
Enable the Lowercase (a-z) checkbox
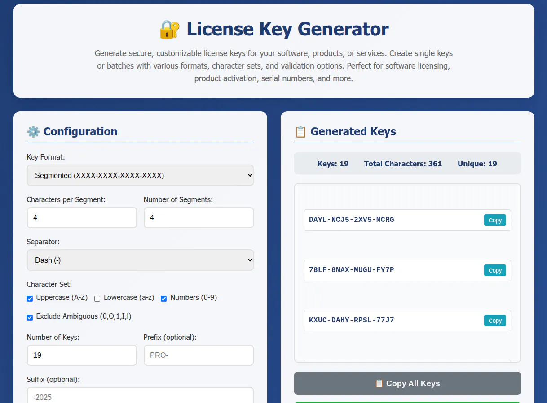pos(97,299)
